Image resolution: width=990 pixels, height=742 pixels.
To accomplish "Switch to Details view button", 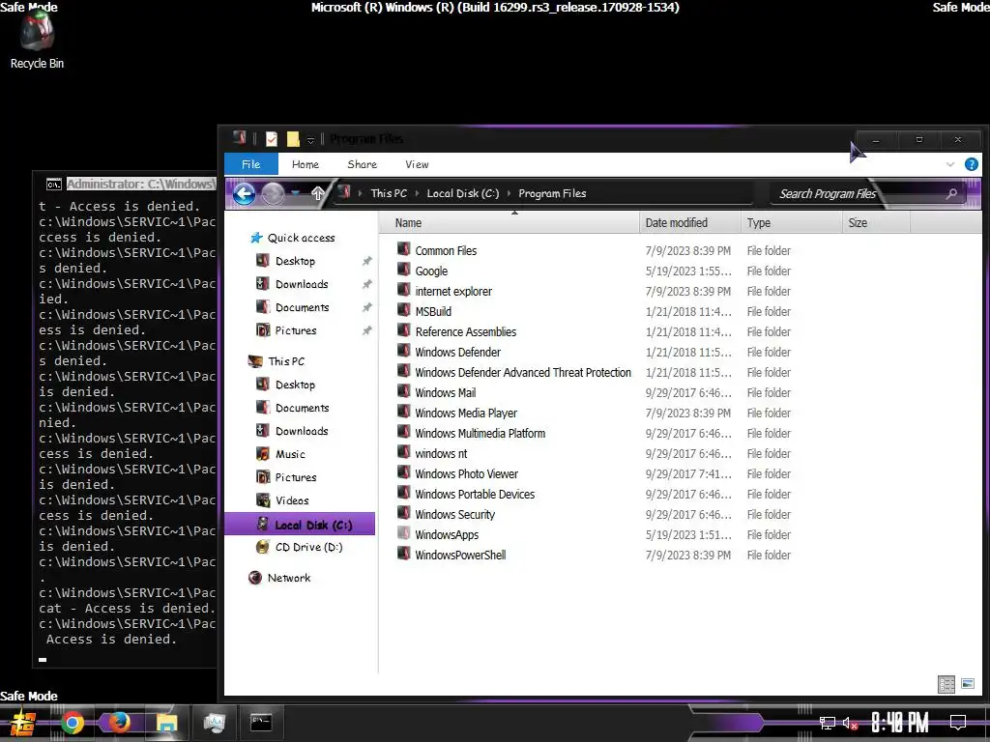I will tap(946, 684).
